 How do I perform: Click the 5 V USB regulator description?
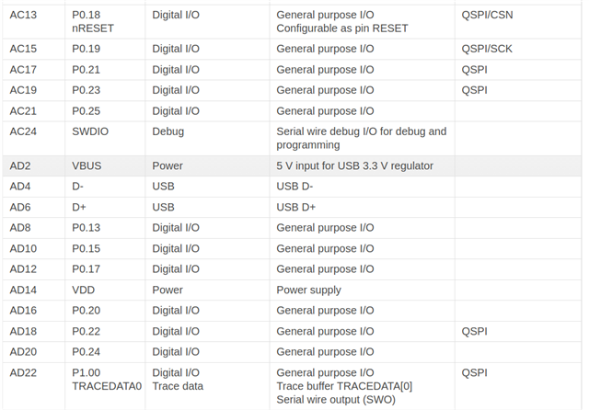point(354,165)
